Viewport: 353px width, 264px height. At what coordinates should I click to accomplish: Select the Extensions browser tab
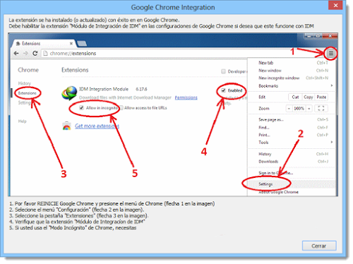[x=44, y=44]
